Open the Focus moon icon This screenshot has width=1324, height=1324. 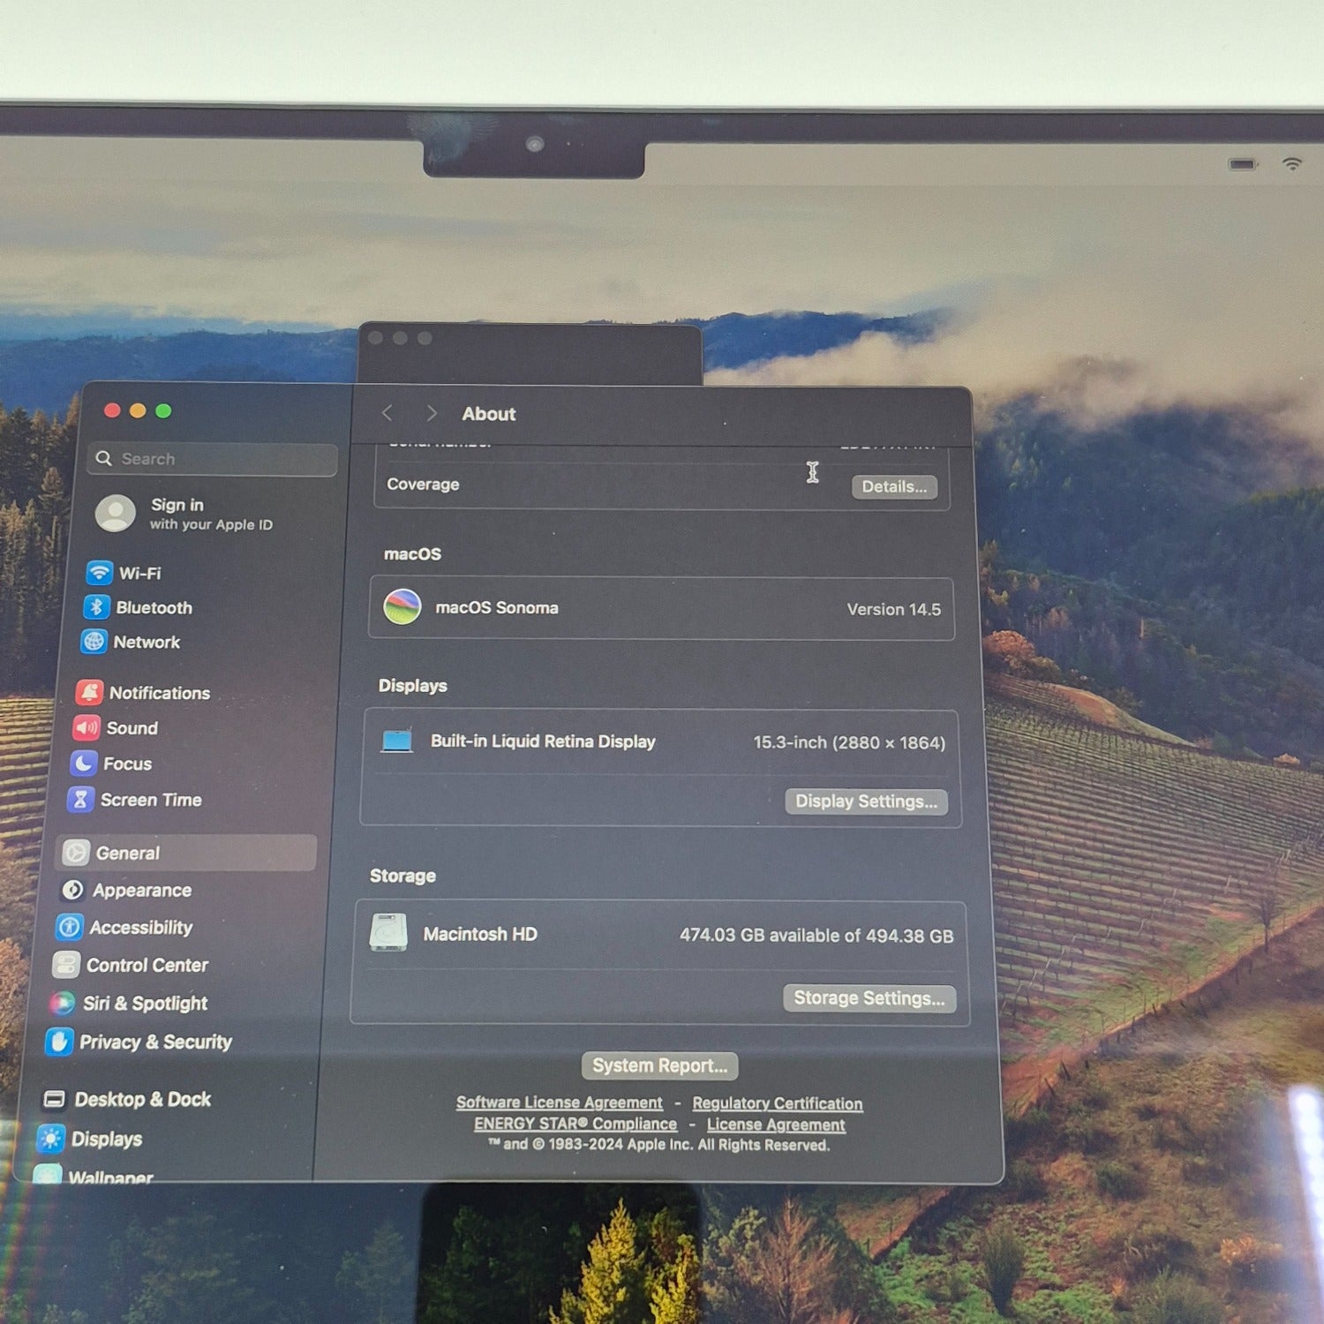[x=83, y=764]
